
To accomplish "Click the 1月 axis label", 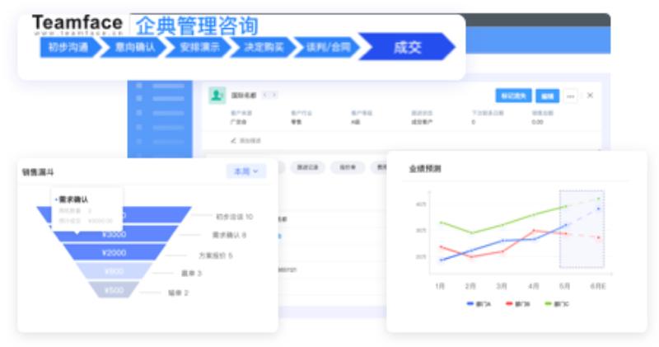I will [440, 286].
